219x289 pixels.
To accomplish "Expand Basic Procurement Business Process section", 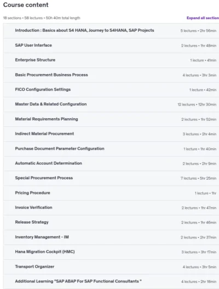I will pyautogui.click(x=111, y=75).
